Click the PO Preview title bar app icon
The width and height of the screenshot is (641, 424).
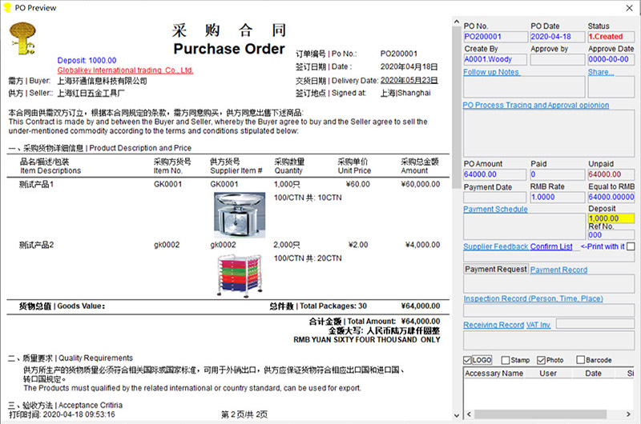[8, 7]
